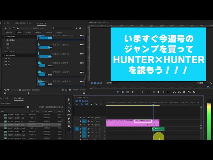This screenshot has height=160, width=213.
Task: Select the Slip tool
Action: click(x=69, y=115)
